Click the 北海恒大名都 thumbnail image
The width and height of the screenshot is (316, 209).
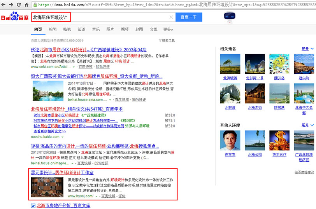pyautogui.click(x=304, y=93)
